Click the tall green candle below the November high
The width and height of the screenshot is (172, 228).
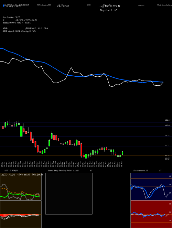click(21, 131)
